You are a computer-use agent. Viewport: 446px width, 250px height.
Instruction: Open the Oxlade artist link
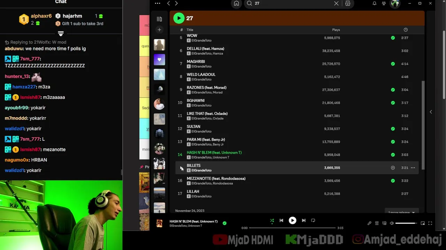pos(218,118)
